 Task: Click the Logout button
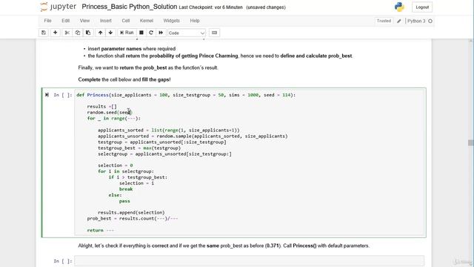[422, 7]
